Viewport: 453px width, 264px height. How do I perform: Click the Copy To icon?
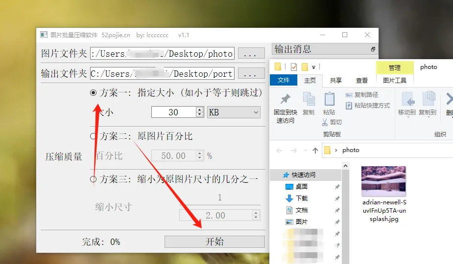pos(428,100)
